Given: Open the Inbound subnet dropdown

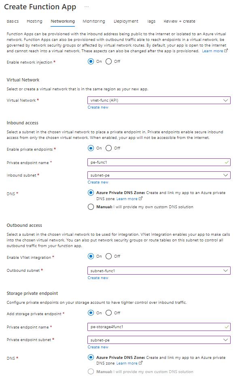Looking at the screenshot, I should pos(159,175).
